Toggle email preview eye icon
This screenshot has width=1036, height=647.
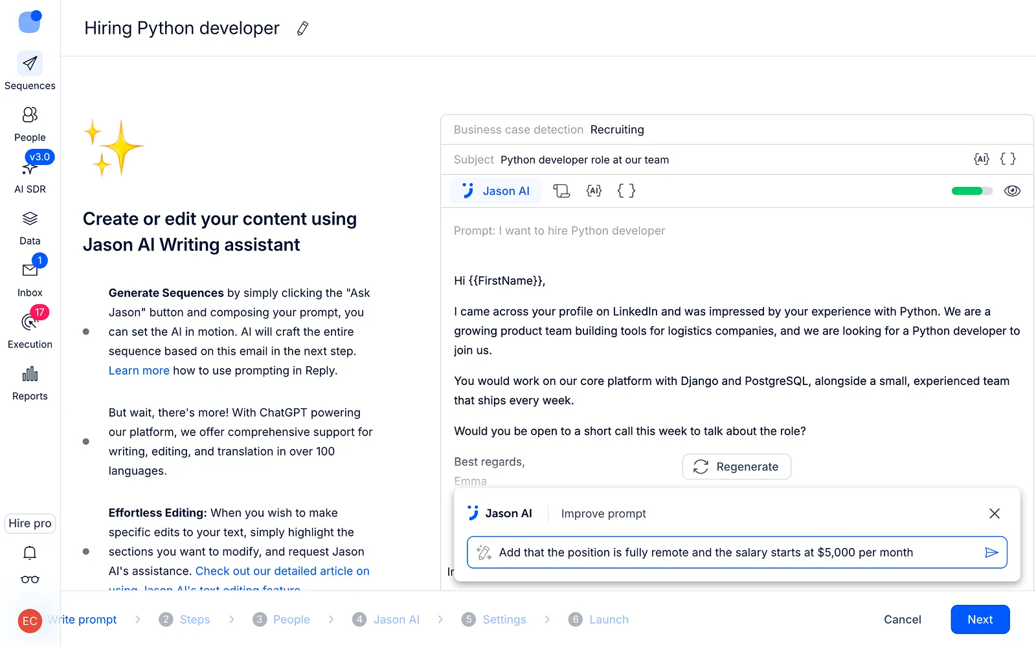(1012, 191)
